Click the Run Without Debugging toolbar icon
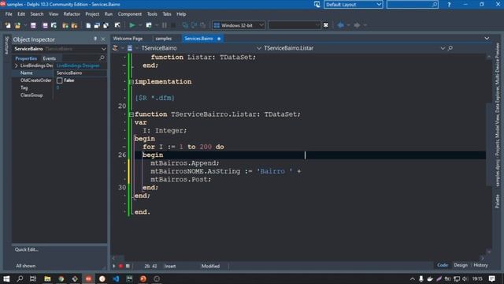504x284 pixels. point(149,25)
